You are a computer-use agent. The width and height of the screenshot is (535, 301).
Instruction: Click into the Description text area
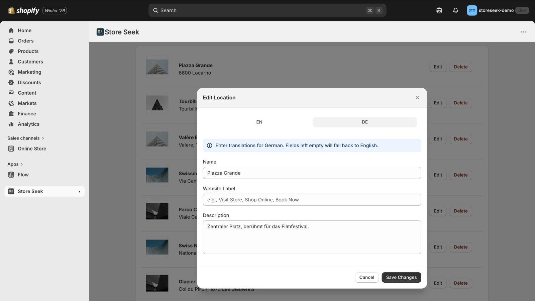click(x=312, y=237)
